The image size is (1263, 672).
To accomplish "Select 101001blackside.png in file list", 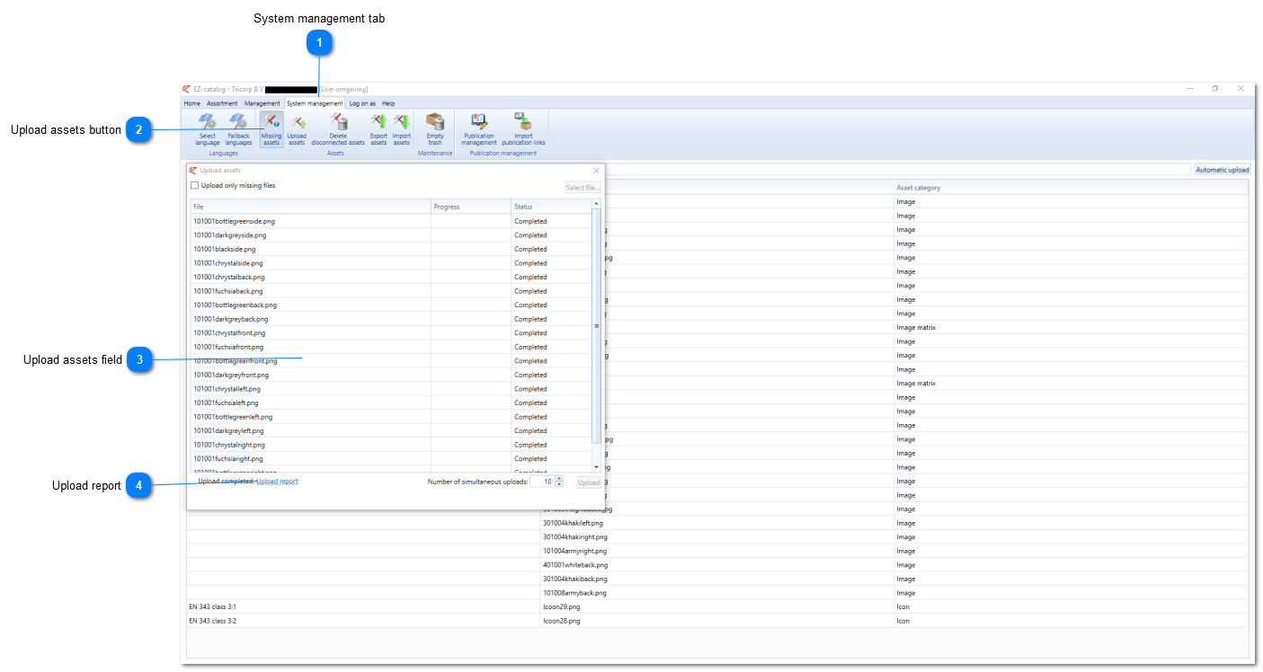I will coord(390,249).
